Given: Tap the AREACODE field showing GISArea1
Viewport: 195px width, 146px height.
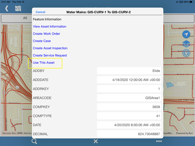Looking at the screenshot, I should click(129, 98).
